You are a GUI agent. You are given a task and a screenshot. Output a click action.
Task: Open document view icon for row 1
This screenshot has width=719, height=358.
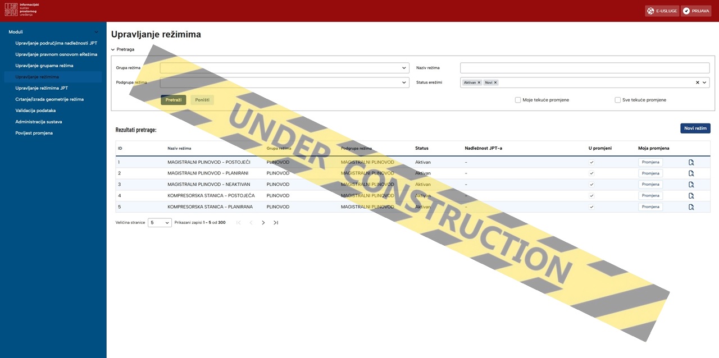(691, 162)
